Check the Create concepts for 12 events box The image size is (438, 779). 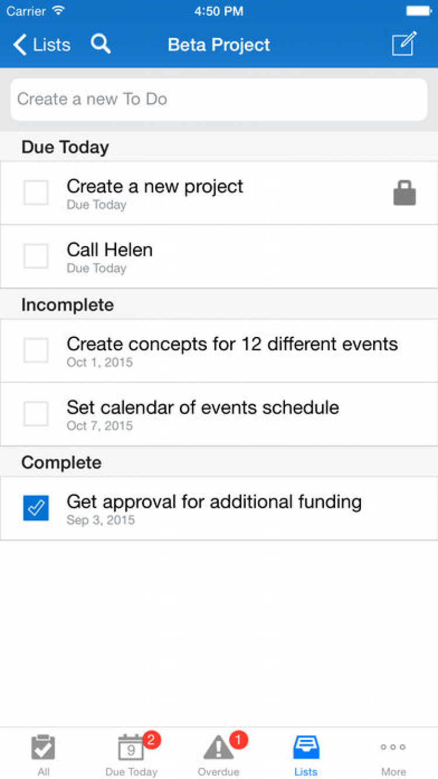pos(36,351)
